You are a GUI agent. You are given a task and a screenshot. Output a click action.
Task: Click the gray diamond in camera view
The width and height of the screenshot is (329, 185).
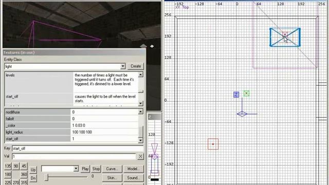click(x=143, y=46)
